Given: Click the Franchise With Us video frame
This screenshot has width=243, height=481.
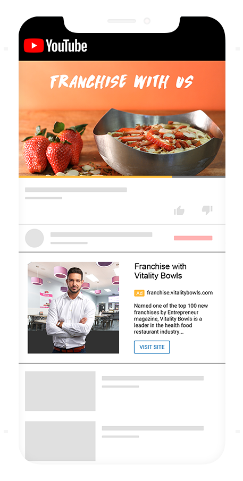Looking at the screenshot, I should (122, 119).
